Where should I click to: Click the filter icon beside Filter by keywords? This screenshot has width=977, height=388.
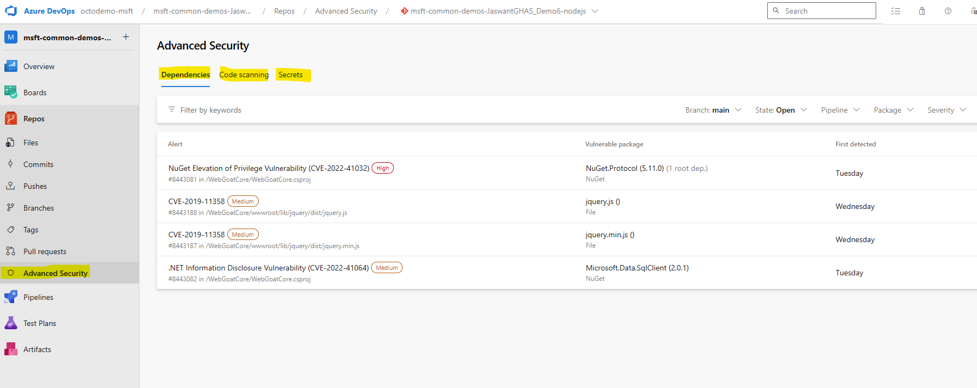tap(172, 109)
